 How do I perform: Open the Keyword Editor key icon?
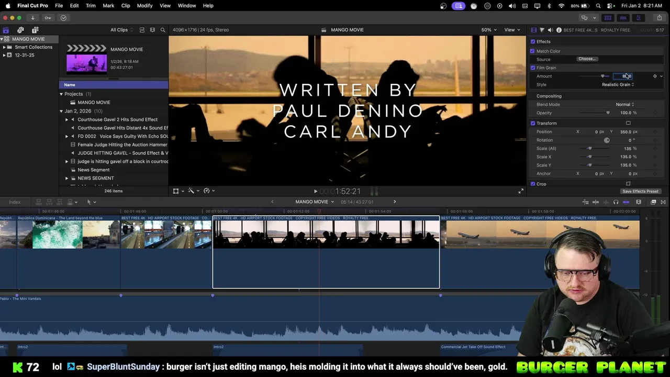[48, 18]
